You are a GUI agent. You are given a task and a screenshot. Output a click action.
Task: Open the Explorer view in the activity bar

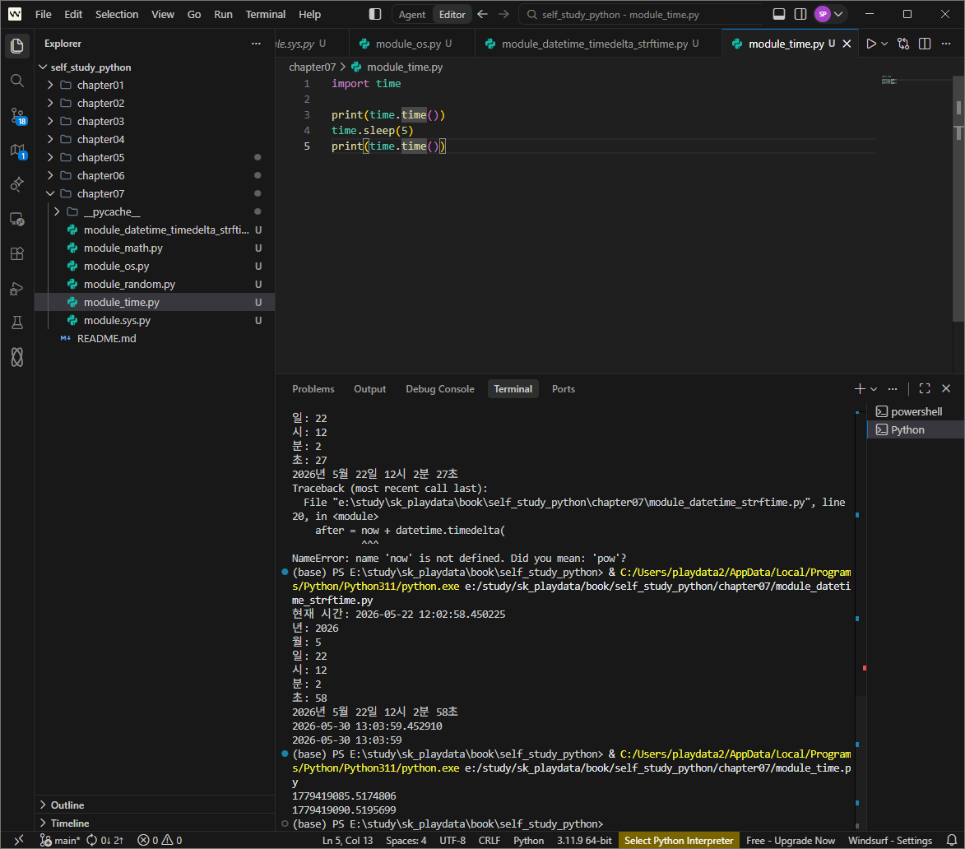[17, 46]
